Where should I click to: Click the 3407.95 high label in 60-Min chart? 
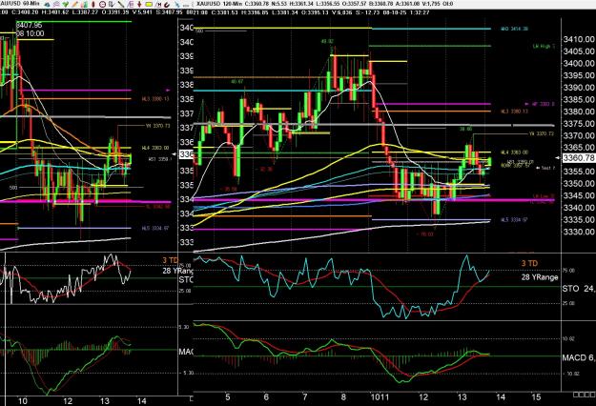[29, 25]
